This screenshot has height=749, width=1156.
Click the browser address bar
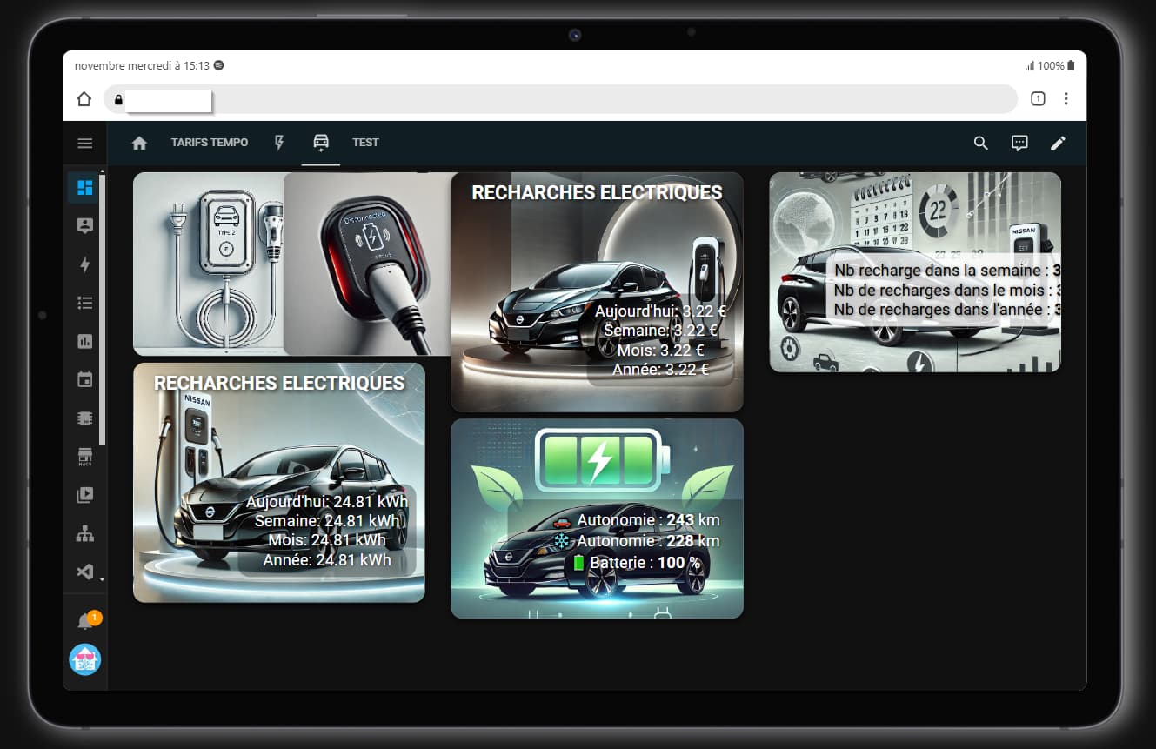coord(559,99)
